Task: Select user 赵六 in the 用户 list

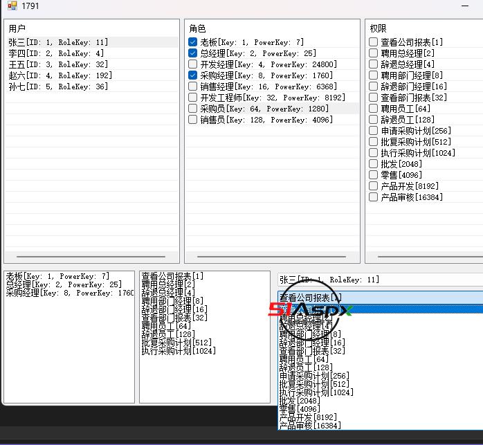Action: (x=58, y=75)
